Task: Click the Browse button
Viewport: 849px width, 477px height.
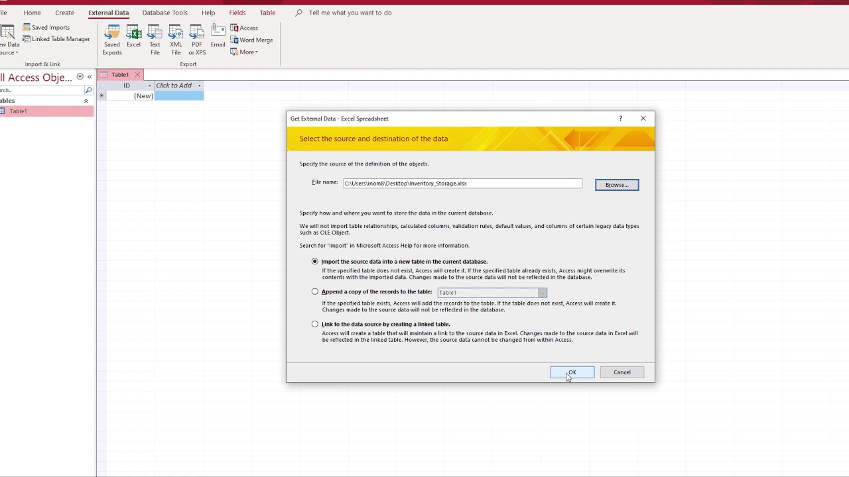Action: coord(617,185)
